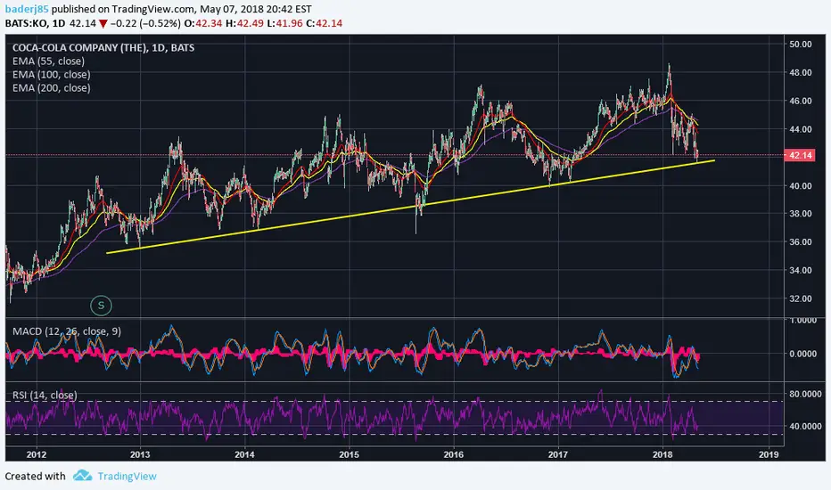Click the 2012 time axis label
Viewport: 831px width, 490px height.
[x=36, y=454]
